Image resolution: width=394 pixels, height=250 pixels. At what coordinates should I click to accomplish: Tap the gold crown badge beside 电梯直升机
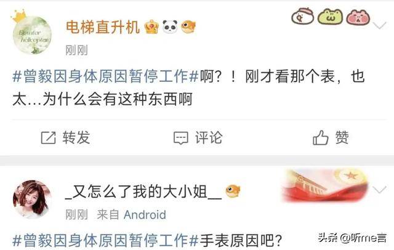(152, 26)
